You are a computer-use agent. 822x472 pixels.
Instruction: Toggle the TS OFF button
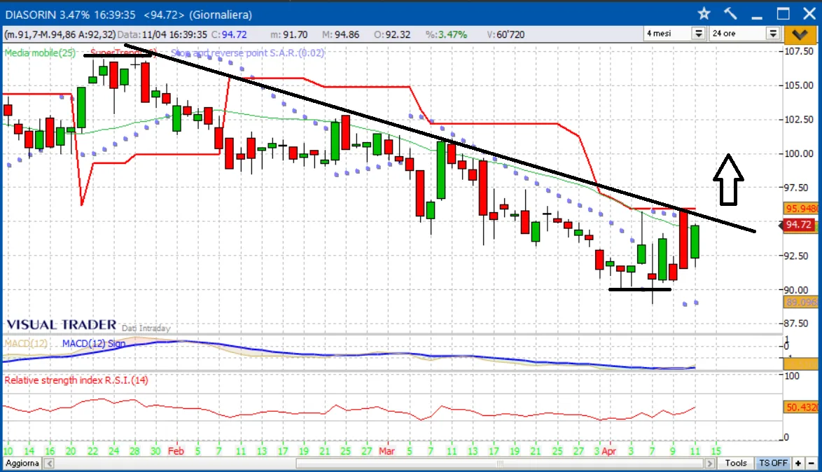coord(773,463)
